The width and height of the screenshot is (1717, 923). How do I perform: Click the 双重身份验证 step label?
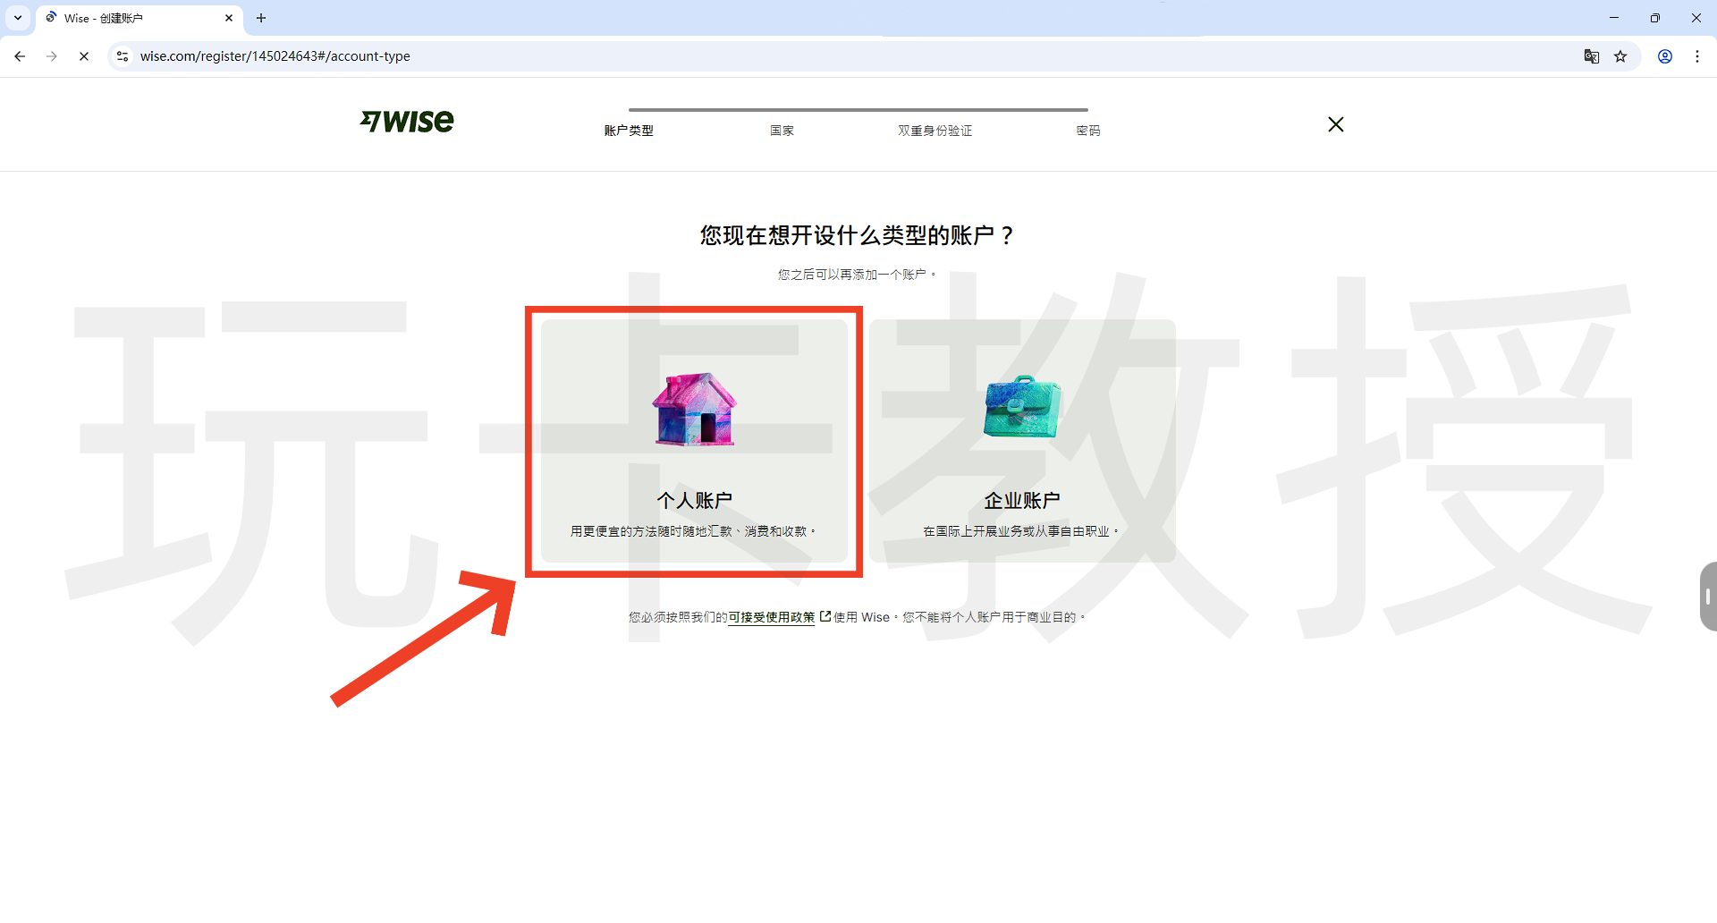(935, 131)
